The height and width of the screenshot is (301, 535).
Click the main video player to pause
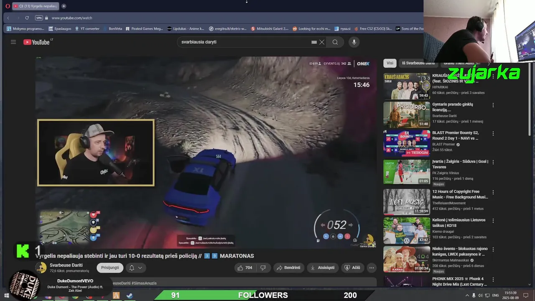pos(206,153)
